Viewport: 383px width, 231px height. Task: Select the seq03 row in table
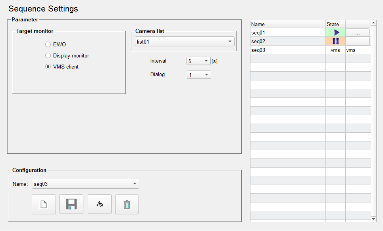(x=288, y=50)
